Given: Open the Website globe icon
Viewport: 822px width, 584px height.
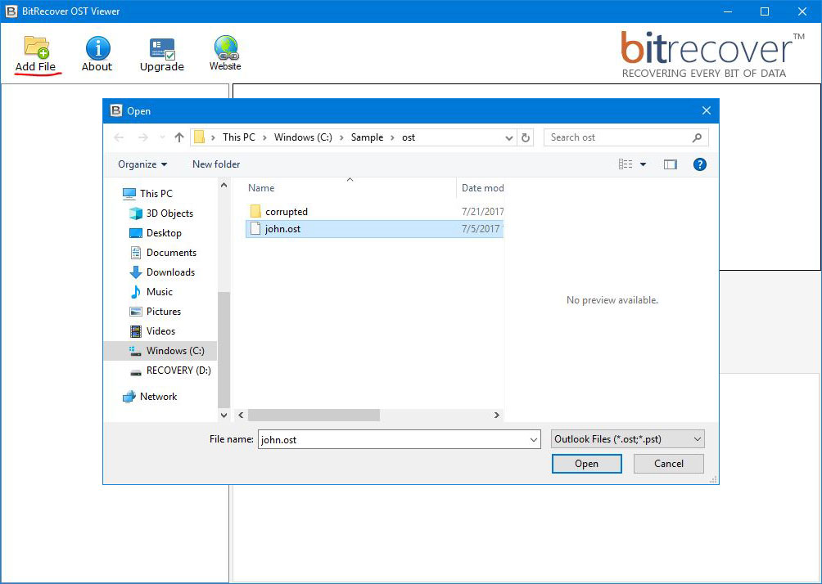Looking at the screenshot, I should coord(225,53).
